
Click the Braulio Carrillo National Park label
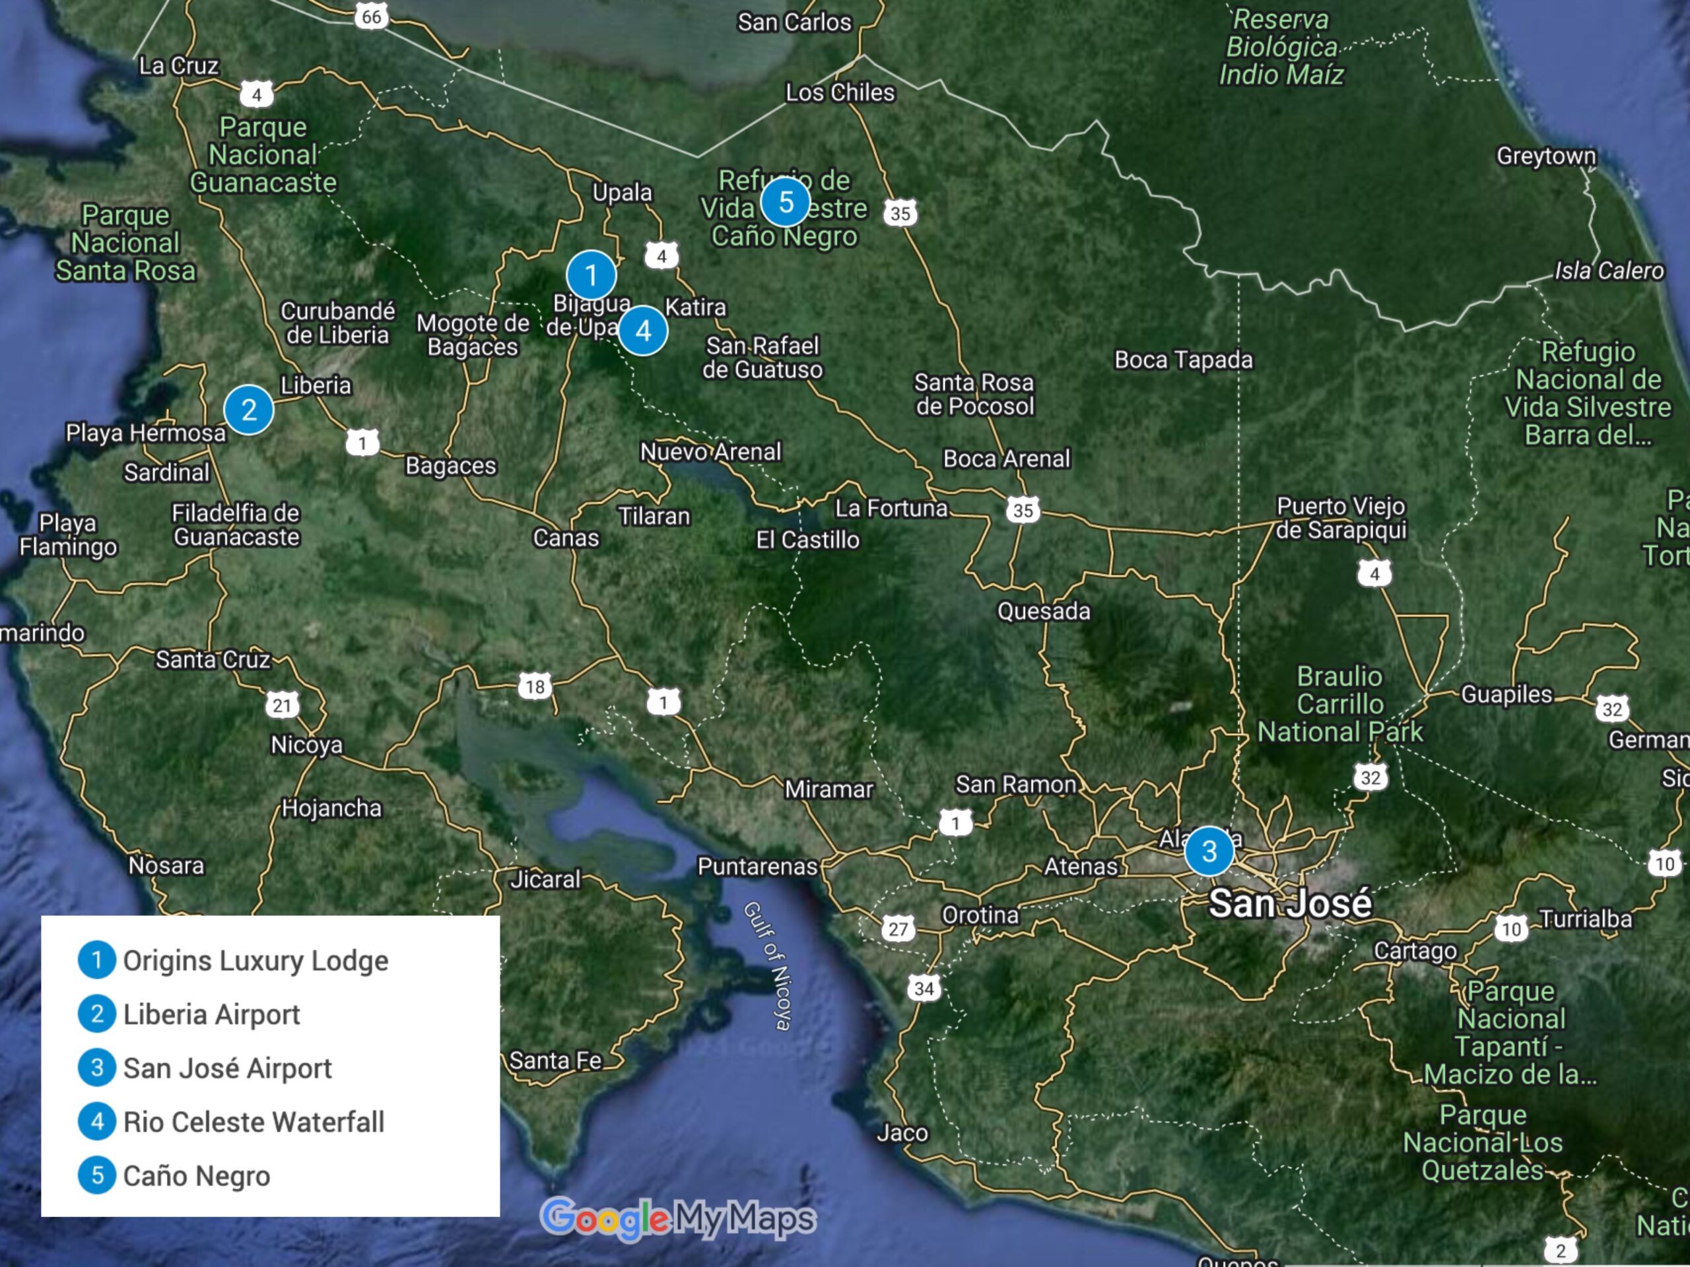[x=1340, y=704]
